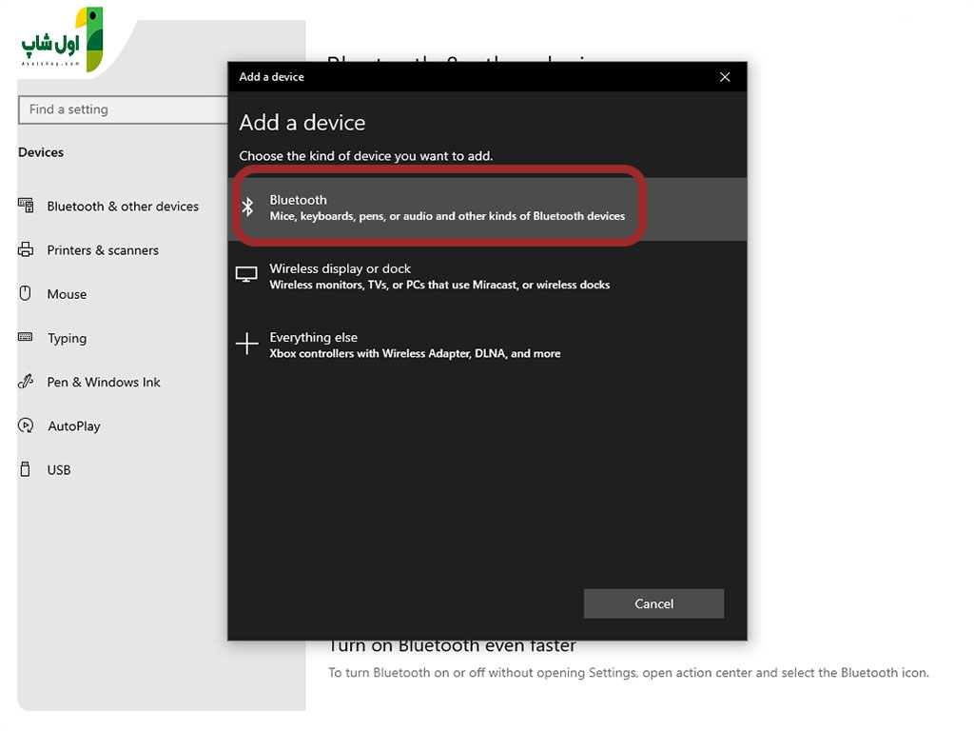
Task: Click the printer icon in the sidebar
Action: [x=26, y=250]
